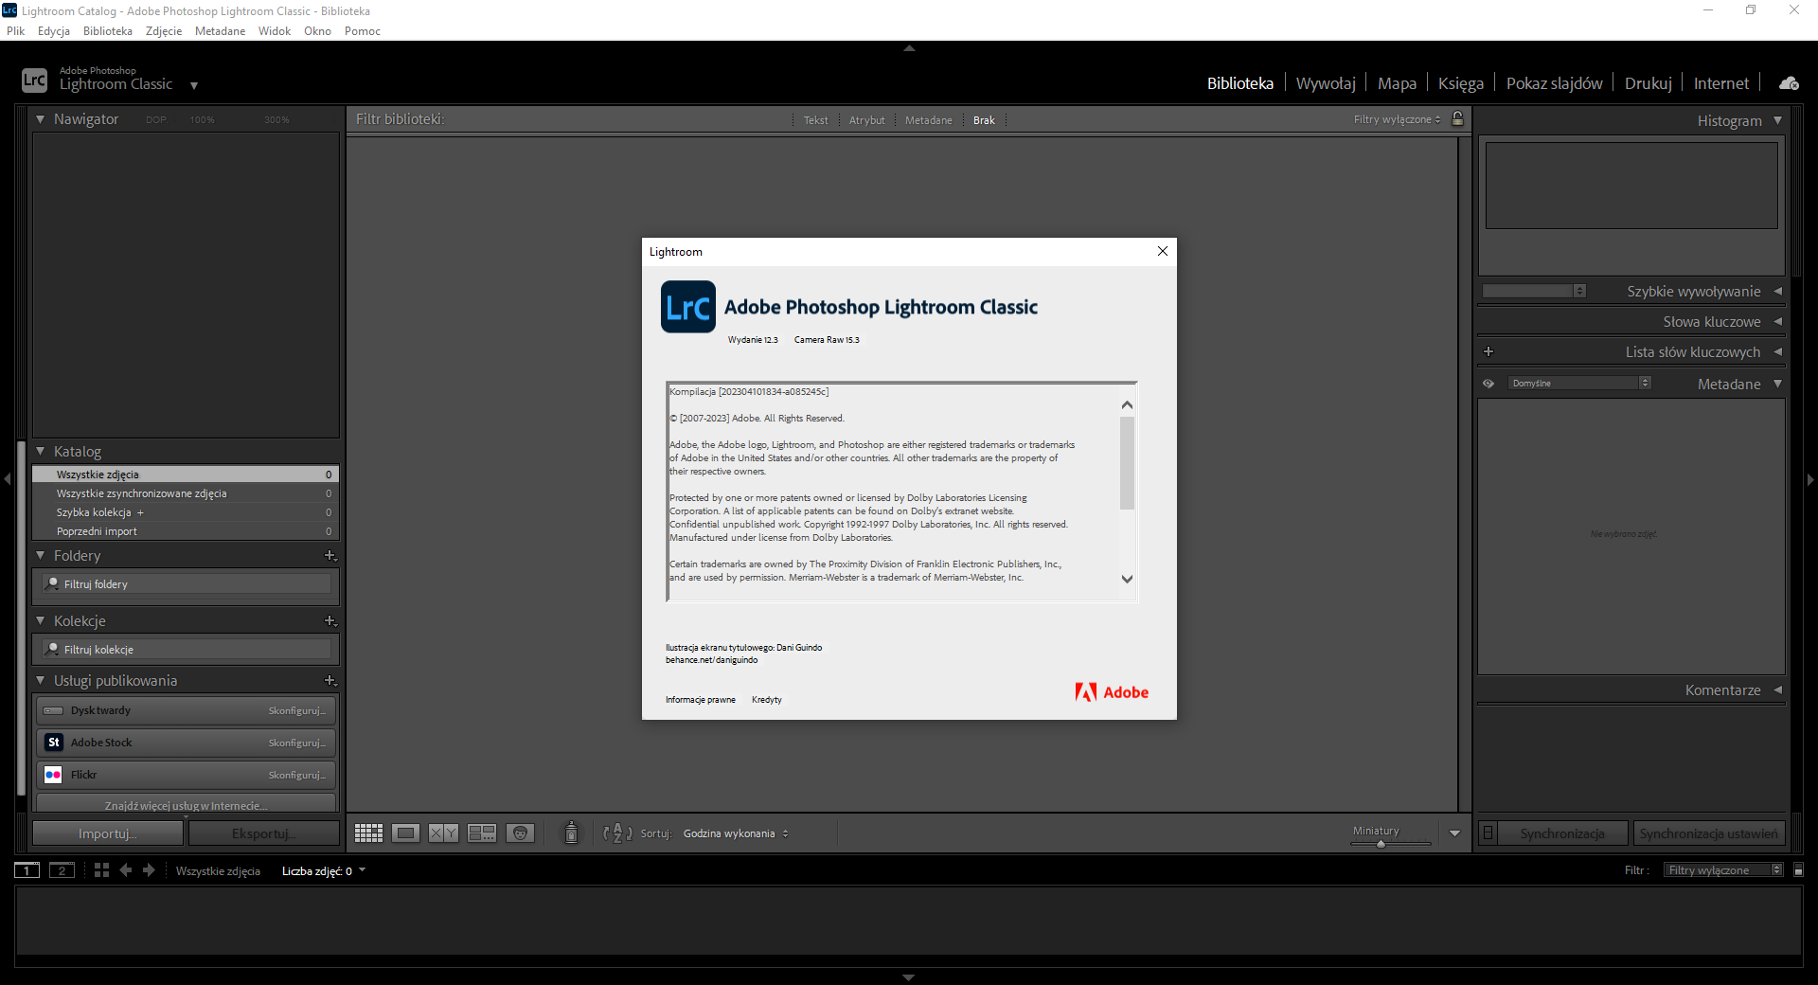The image size is (1818, 985).
Task: Toggle Metadane panel eye icon
Action: tap(1488, 384)
